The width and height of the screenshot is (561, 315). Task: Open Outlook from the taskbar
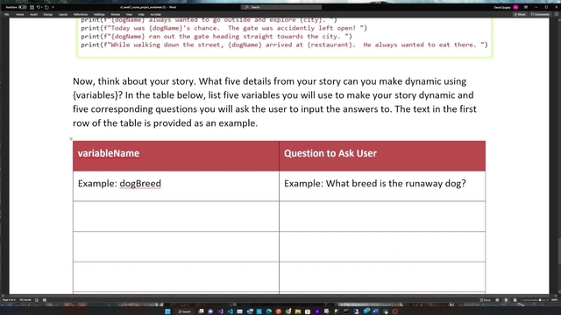point(250,311)
